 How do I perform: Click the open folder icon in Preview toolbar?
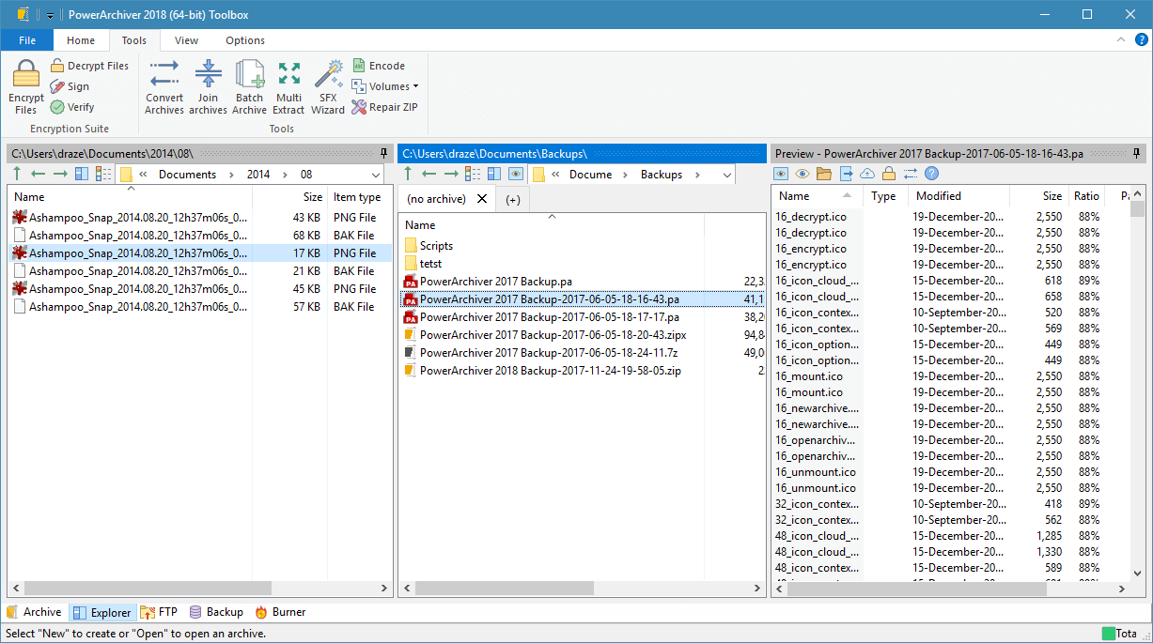pos(824,174)
